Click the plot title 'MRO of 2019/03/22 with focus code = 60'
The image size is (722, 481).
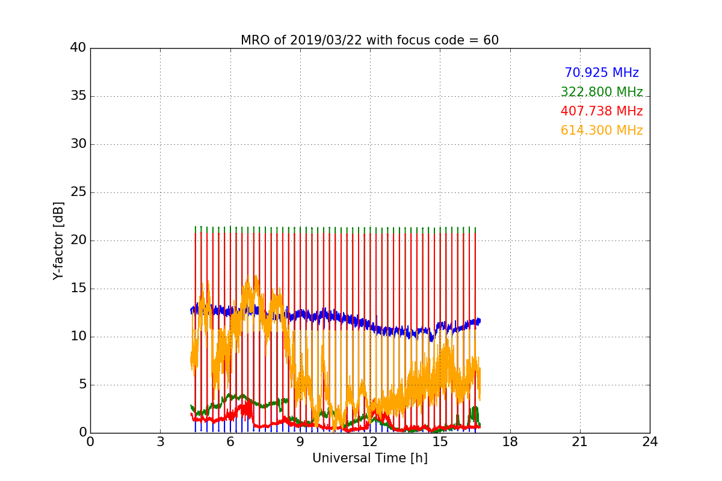tap(369, 40)
